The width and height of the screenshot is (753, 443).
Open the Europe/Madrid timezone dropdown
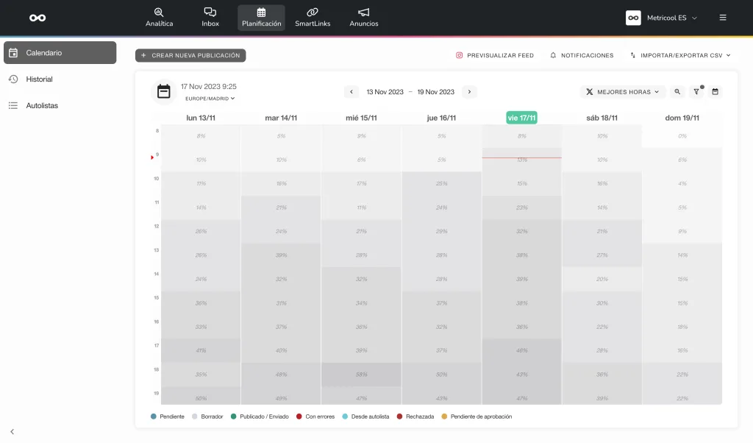pyautogui.click(x=210, y=98)
